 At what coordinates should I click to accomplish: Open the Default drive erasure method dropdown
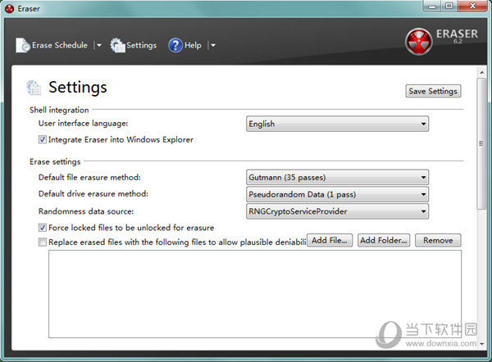coord(337,194)
